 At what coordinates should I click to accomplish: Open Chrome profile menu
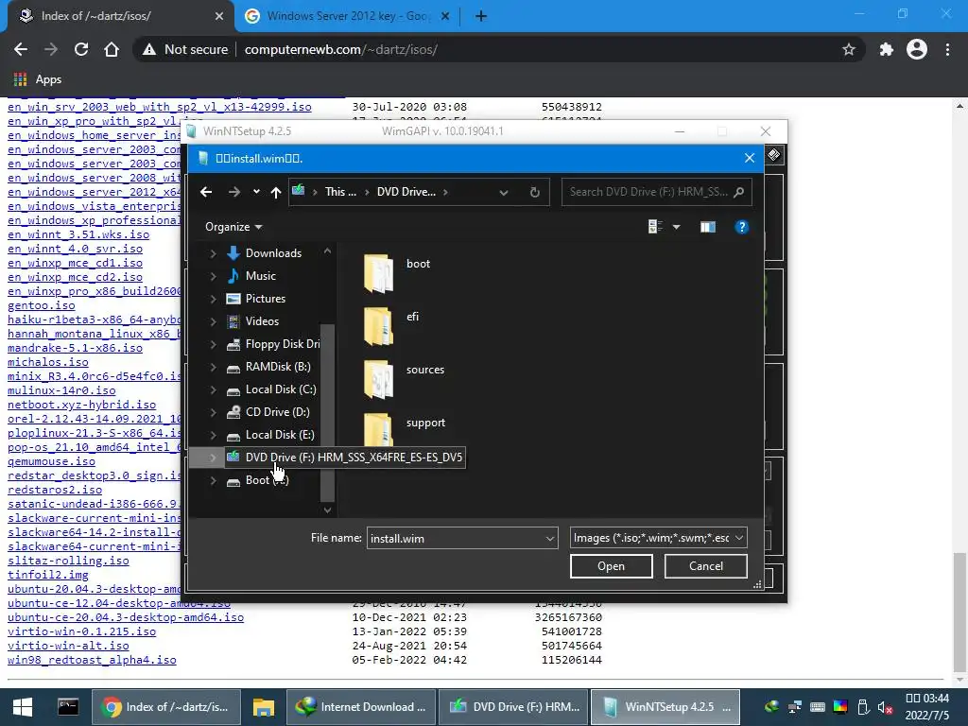[917, 49]
